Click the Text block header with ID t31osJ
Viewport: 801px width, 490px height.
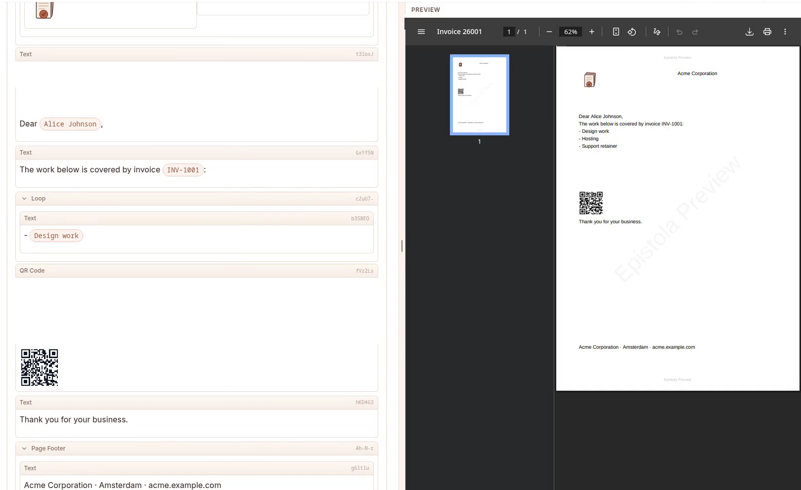tap(197, 54)
